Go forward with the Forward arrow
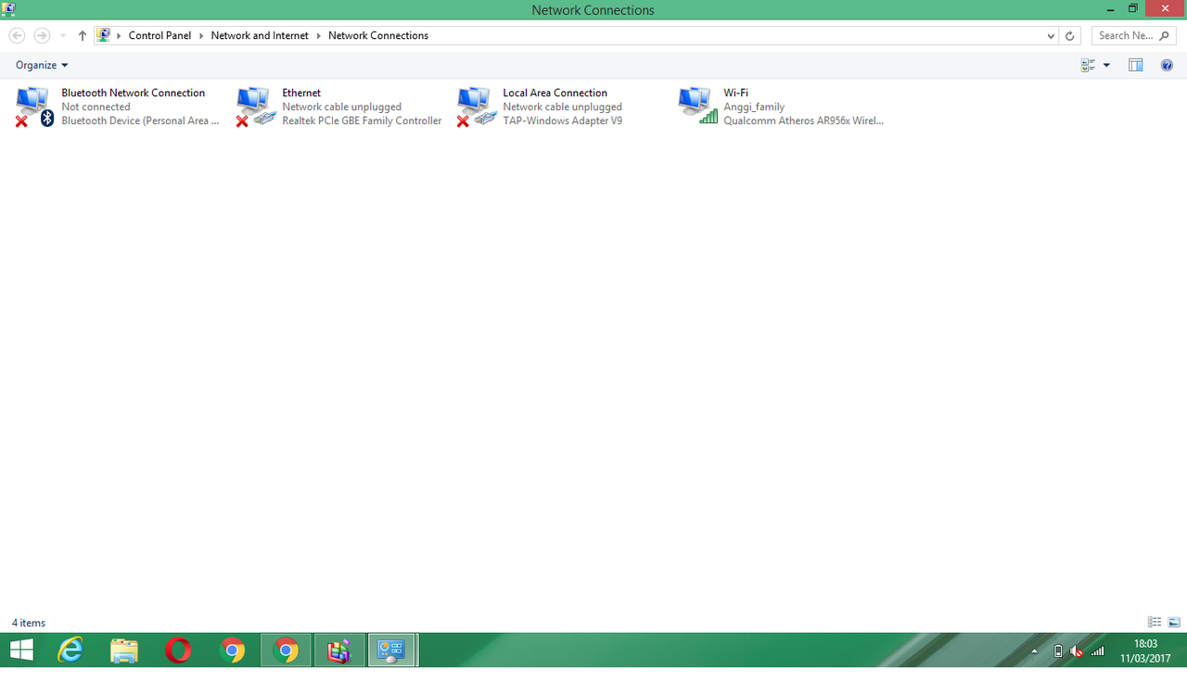Image resolution: width=1187 pixels, height=683 pixels. pos(42,35)
